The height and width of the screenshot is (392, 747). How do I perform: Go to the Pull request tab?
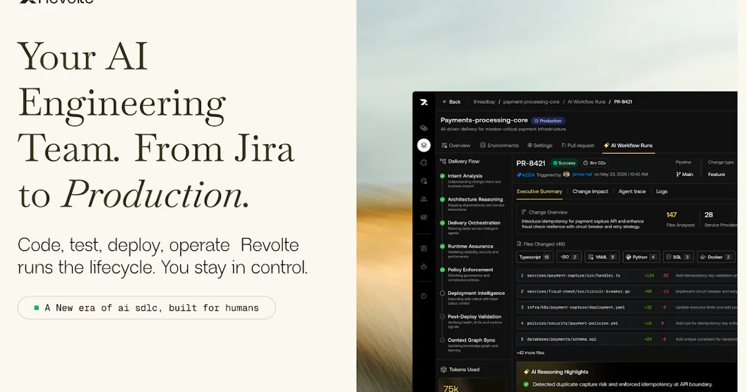(x=578, y=146)
